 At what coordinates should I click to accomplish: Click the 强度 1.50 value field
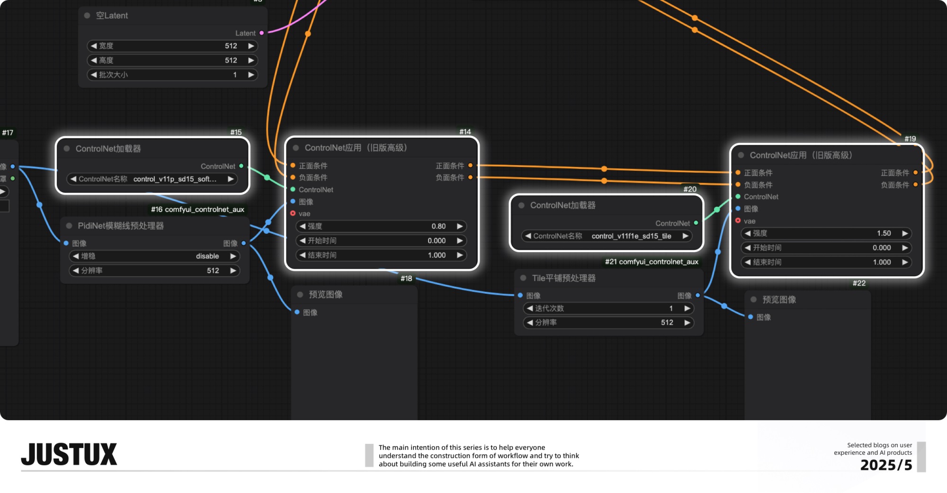point(826,233)
